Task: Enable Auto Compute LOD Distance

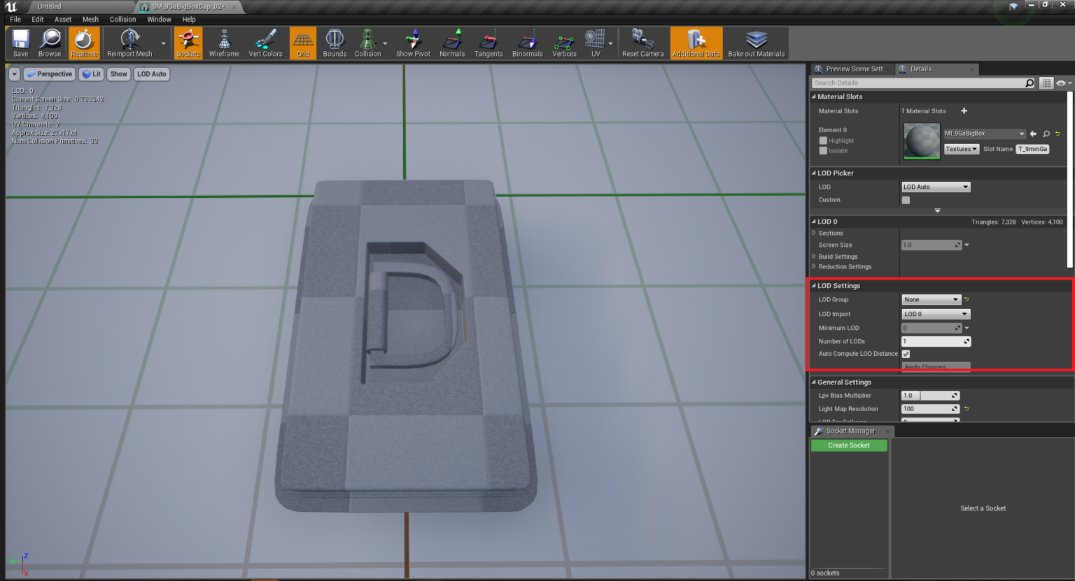Action: pos(906,354)
